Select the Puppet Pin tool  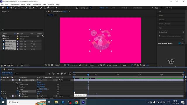coord(57,8)
